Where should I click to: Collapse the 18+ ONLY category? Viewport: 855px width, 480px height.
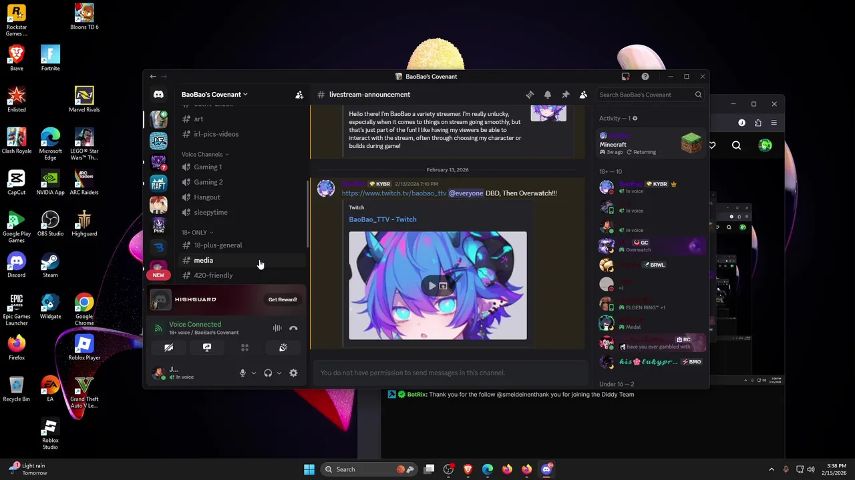pyautogui.click(x=197, y=233)
